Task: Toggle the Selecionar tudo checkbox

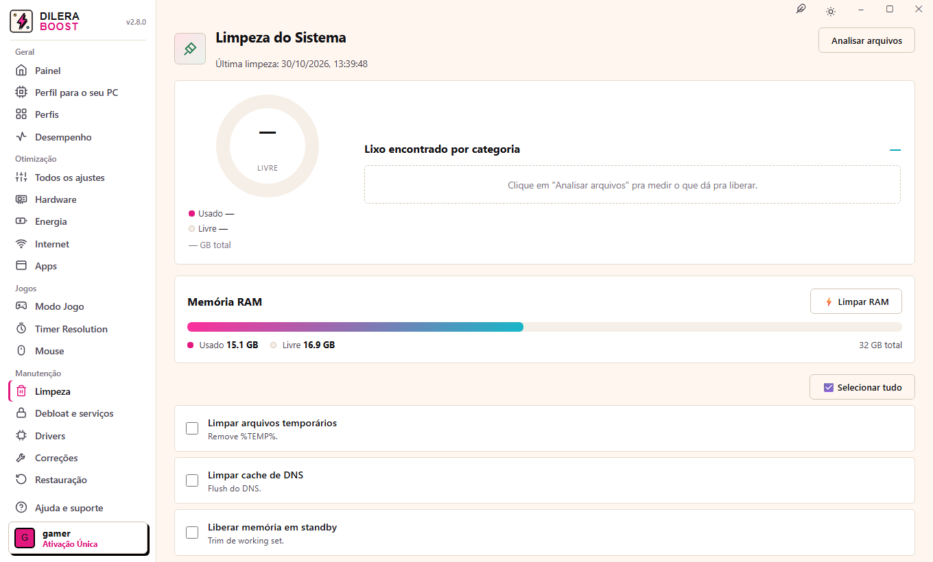Action: [x=829, y=387]
